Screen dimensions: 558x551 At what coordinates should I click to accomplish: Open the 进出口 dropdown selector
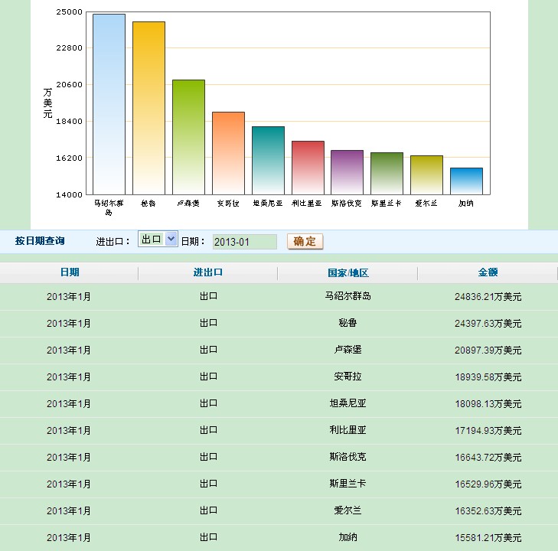(158, 240)
